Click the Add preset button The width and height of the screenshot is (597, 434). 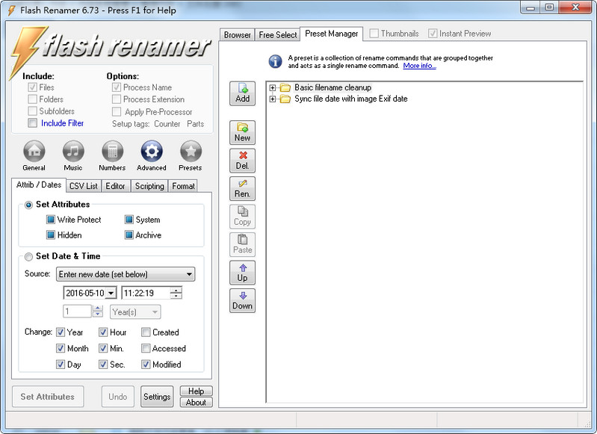coord(243,93)
